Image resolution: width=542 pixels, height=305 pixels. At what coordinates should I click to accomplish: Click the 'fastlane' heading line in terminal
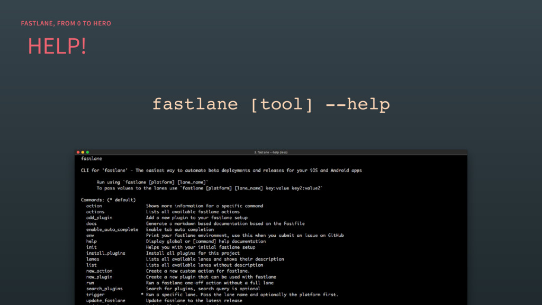pyautogui.click(x=91, y=159)
